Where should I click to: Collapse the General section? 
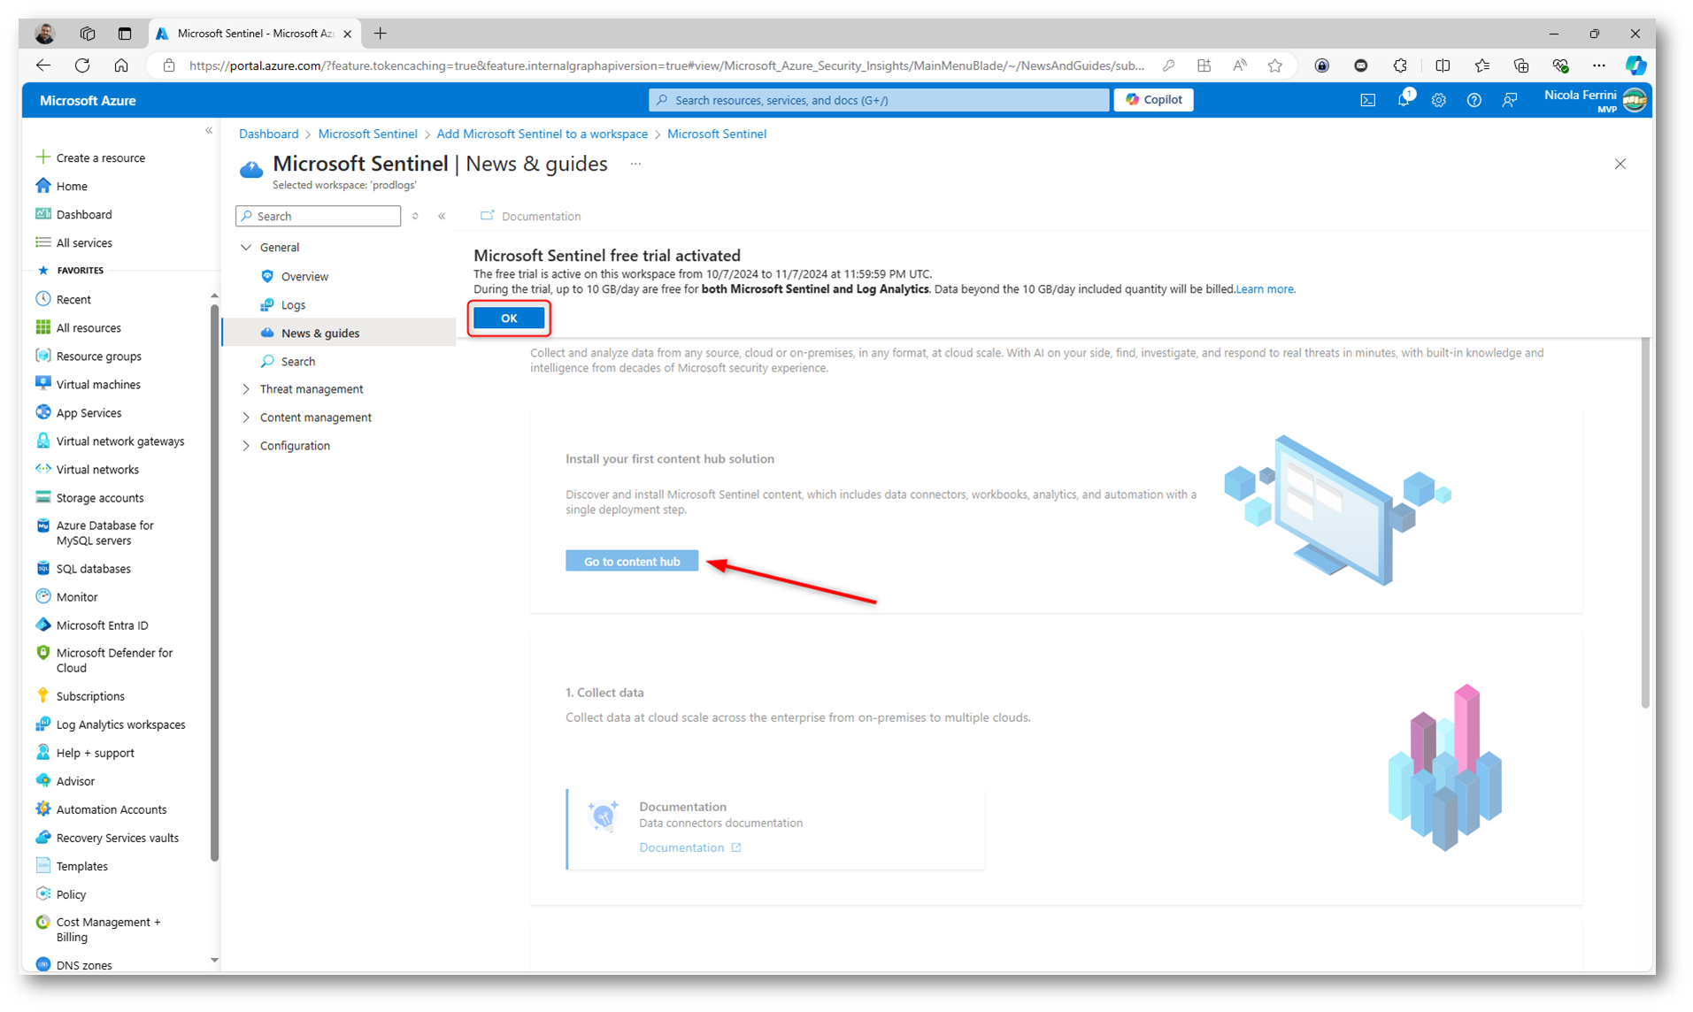246,248
